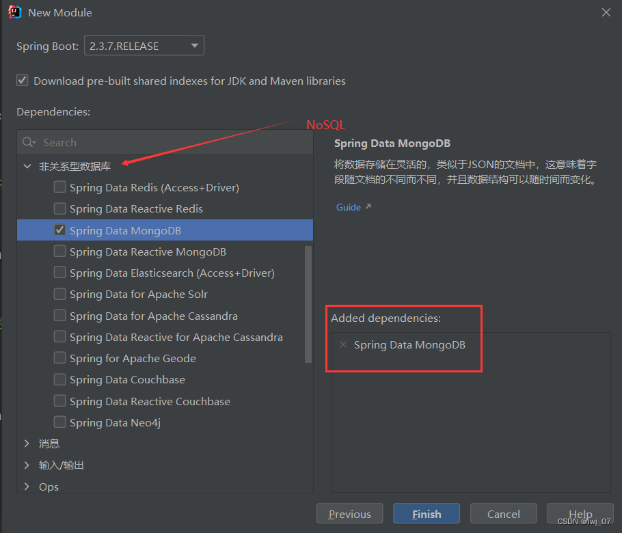
Task: Check Spring Data Reactive Redis
Action: click(60, 208)
